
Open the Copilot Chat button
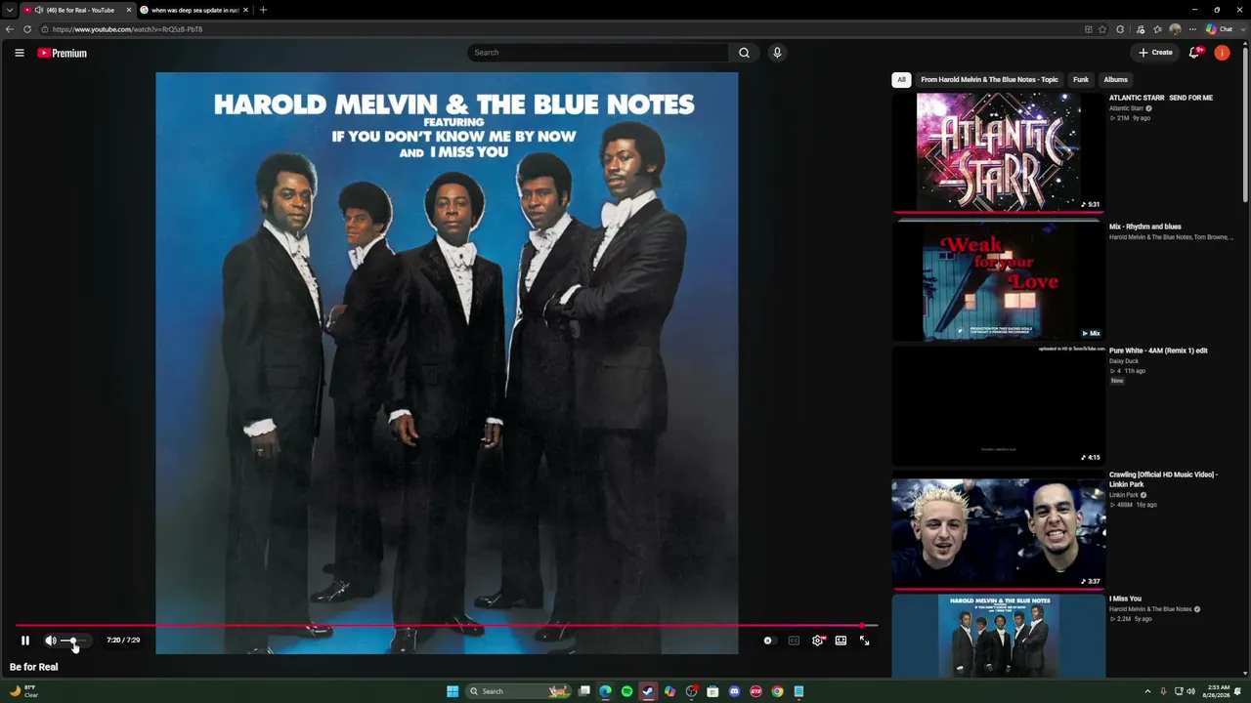pyautogui.click(x=1220, y=29)
